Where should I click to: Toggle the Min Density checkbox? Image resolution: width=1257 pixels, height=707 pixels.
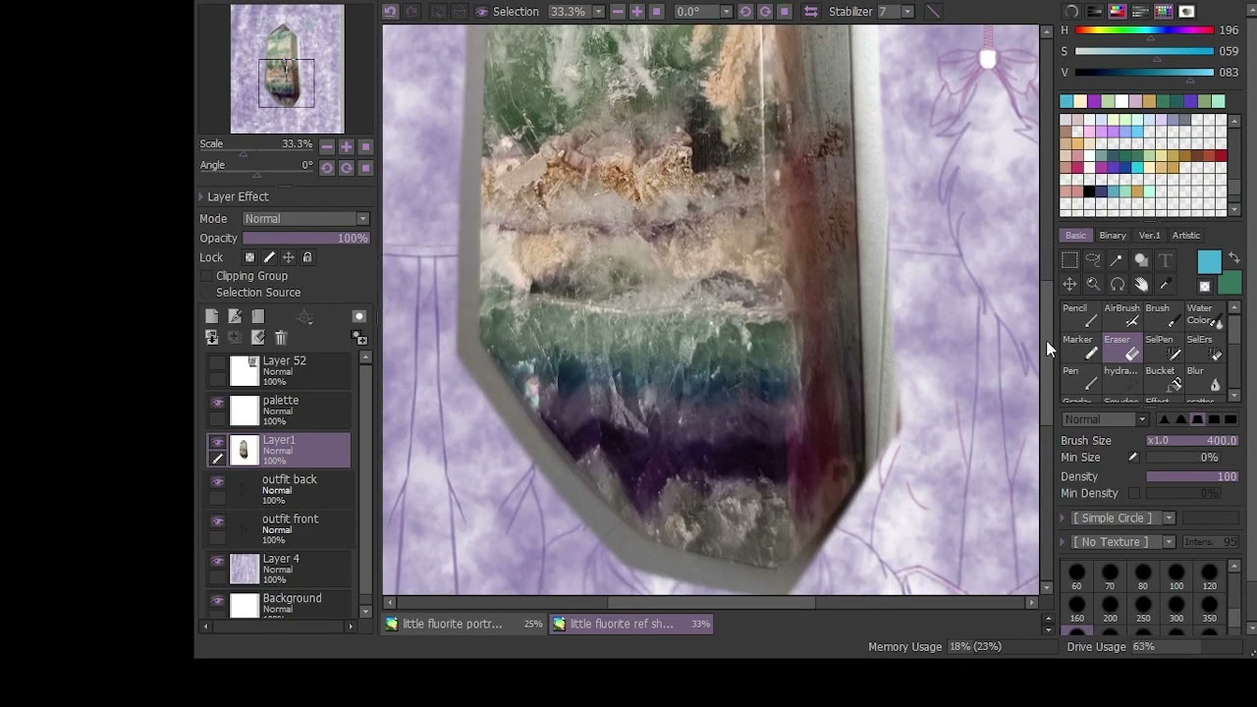(x=1134, y=493)
